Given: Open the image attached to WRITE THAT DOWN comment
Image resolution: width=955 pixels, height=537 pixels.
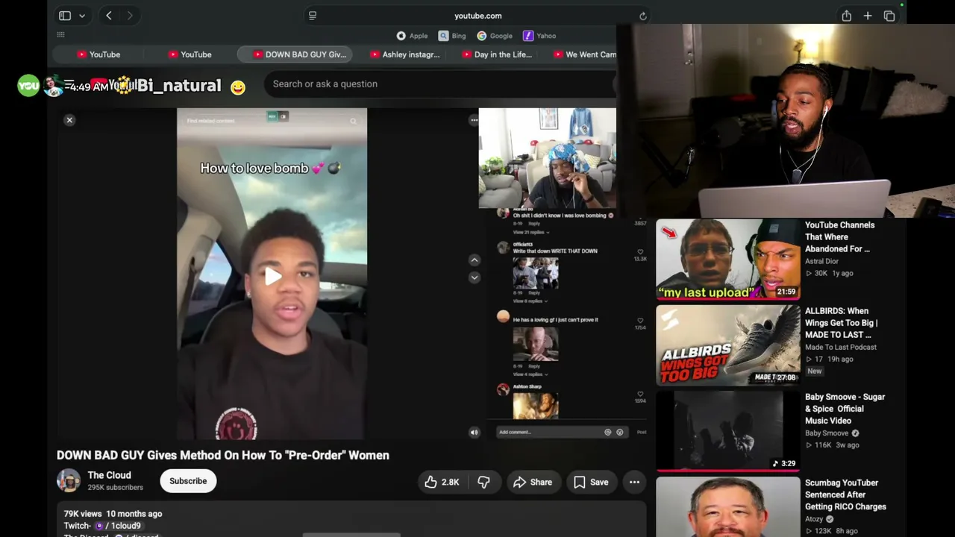Looking at the screenshot, I should pyautogui.click(x=536, y=273).
